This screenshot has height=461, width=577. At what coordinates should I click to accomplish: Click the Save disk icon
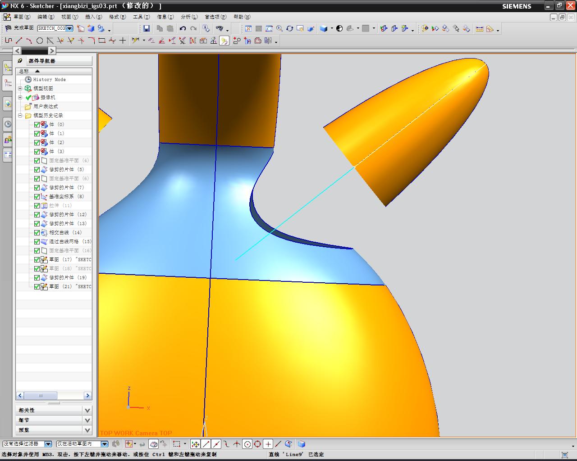(147, 28)
